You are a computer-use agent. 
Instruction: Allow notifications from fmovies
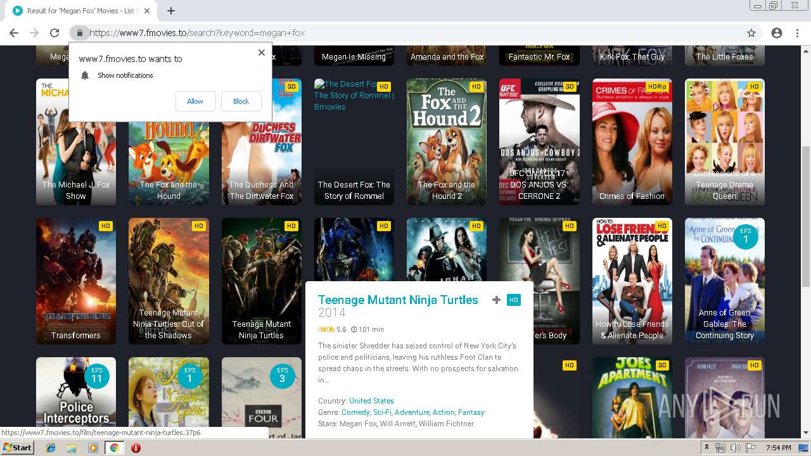(195, 101)
